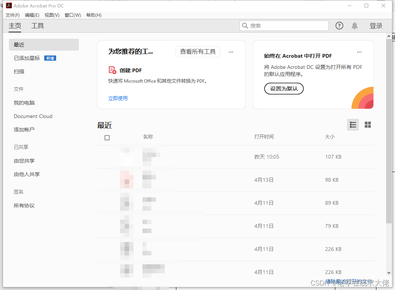
Task: Click 查看所有工具 button
Action: pyautogui.click(x=198, y=52)
